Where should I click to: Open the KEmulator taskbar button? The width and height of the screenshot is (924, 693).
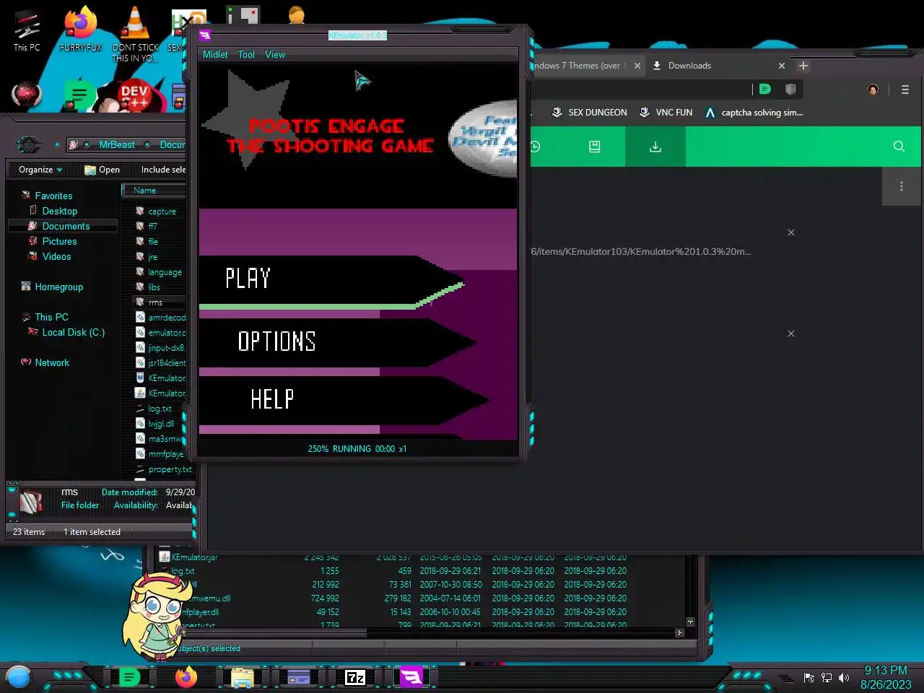(x=411, y=677)
